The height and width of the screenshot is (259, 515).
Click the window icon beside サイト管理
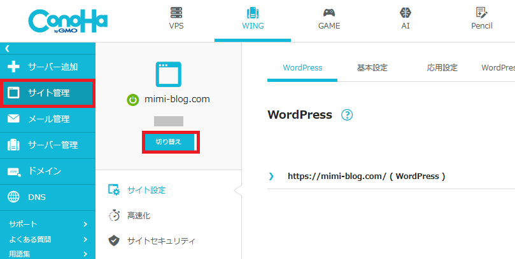(x=13, y=93)
